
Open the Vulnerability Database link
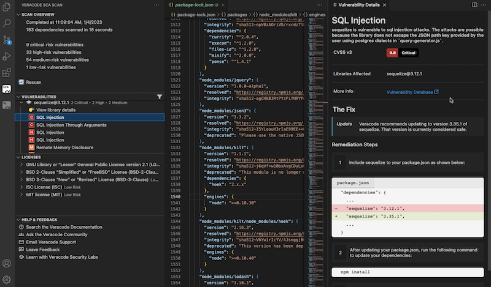coord(409,92)
